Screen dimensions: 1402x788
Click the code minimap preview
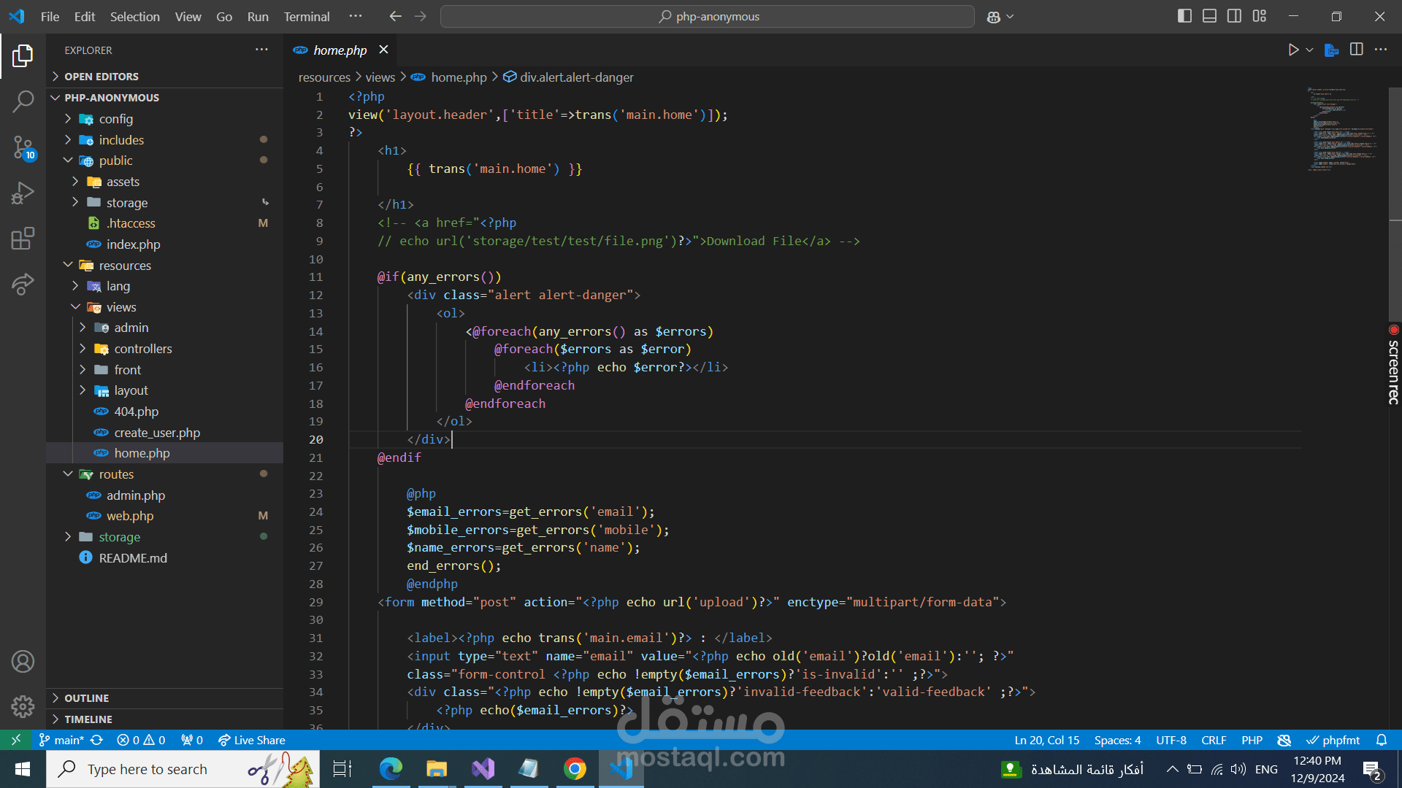(1341, 130)
